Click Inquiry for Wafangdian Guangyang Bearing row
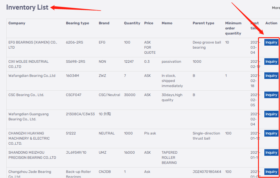The height and width of the screenshot is (178, 280). click(x=271, y=114)
